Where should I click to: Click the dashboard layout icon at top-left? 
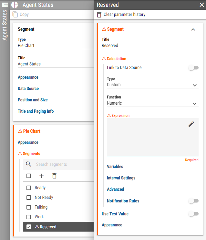5,5
